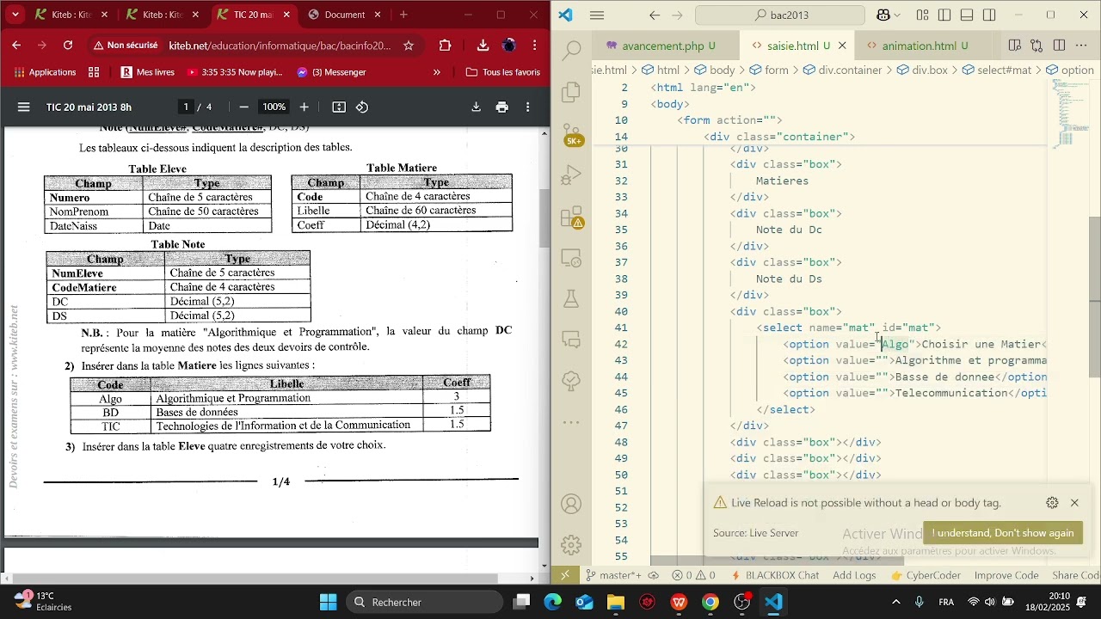
Task: Open BLACKBOX Chat from the status bar
Action: pyautogui.click(x=774, y=575)
